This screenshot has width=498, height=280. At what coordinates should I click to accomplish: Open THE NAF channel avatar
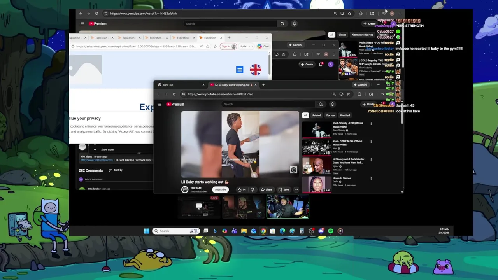(185, 189)
